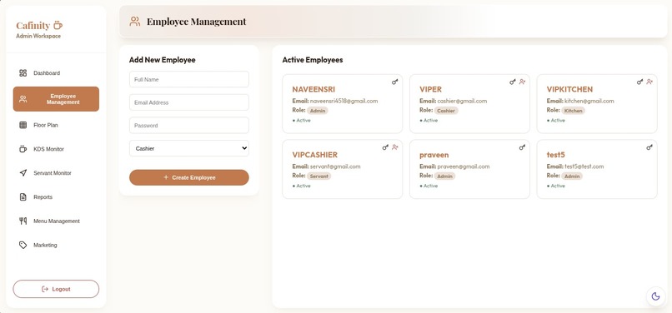Image resolution: width=672 pixels, height=313 pixels.
Task: Click the key icon on VIPKITCHEN card
Action: [x=639, y=82]
